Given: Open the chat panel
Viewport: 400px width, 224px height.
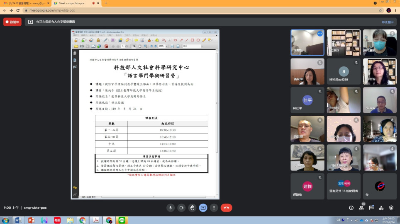Looking at the screenshot, I should [x=371, y=208].
